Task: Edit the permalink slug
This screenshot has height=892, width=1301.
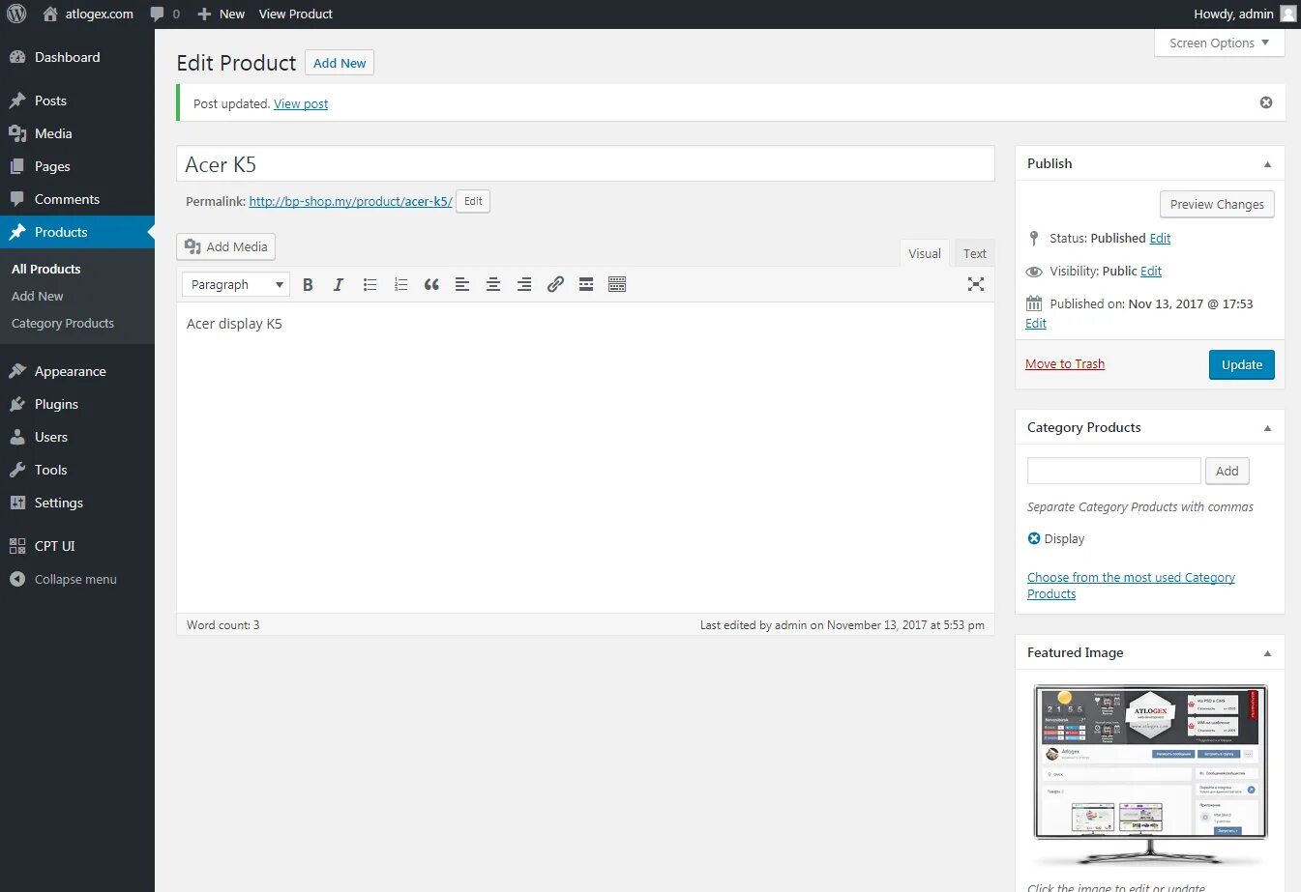Action: 473,201
